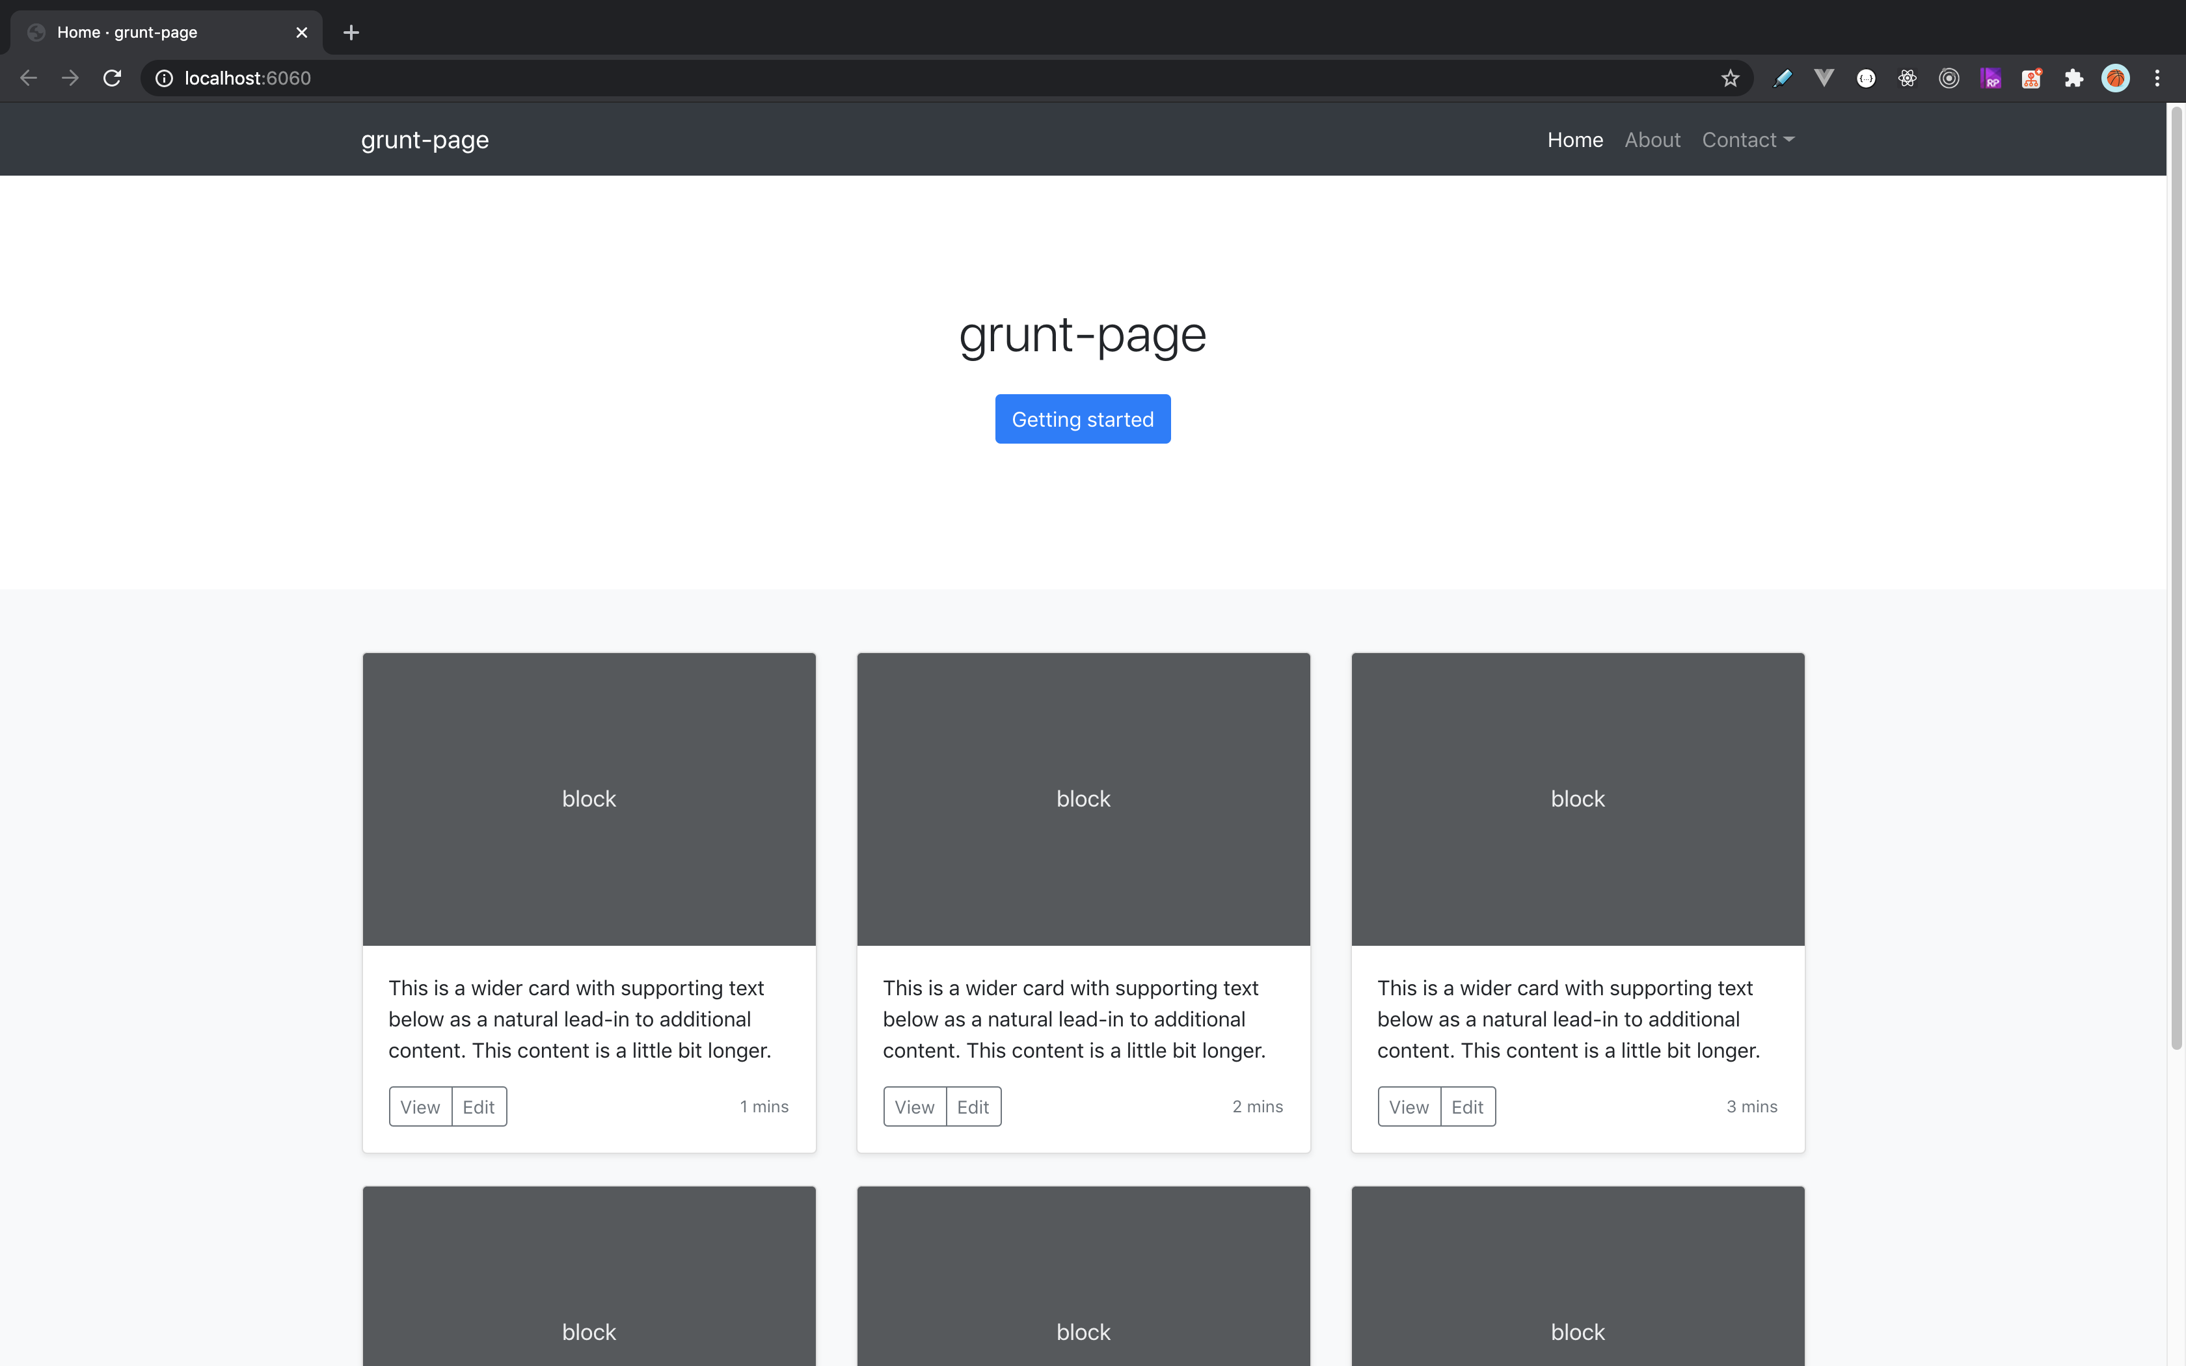This screenshot has width=2186, height=1366.
Task: Click Edit on the 2 mins card
Action: click(973, 1106)
